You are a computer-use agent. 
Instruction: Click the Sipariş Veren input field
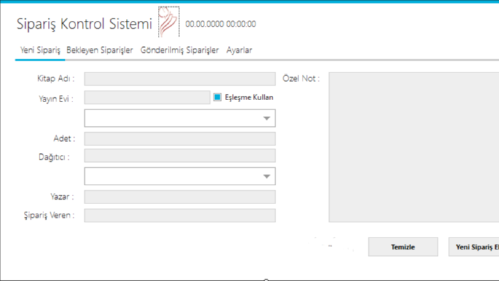180,215
